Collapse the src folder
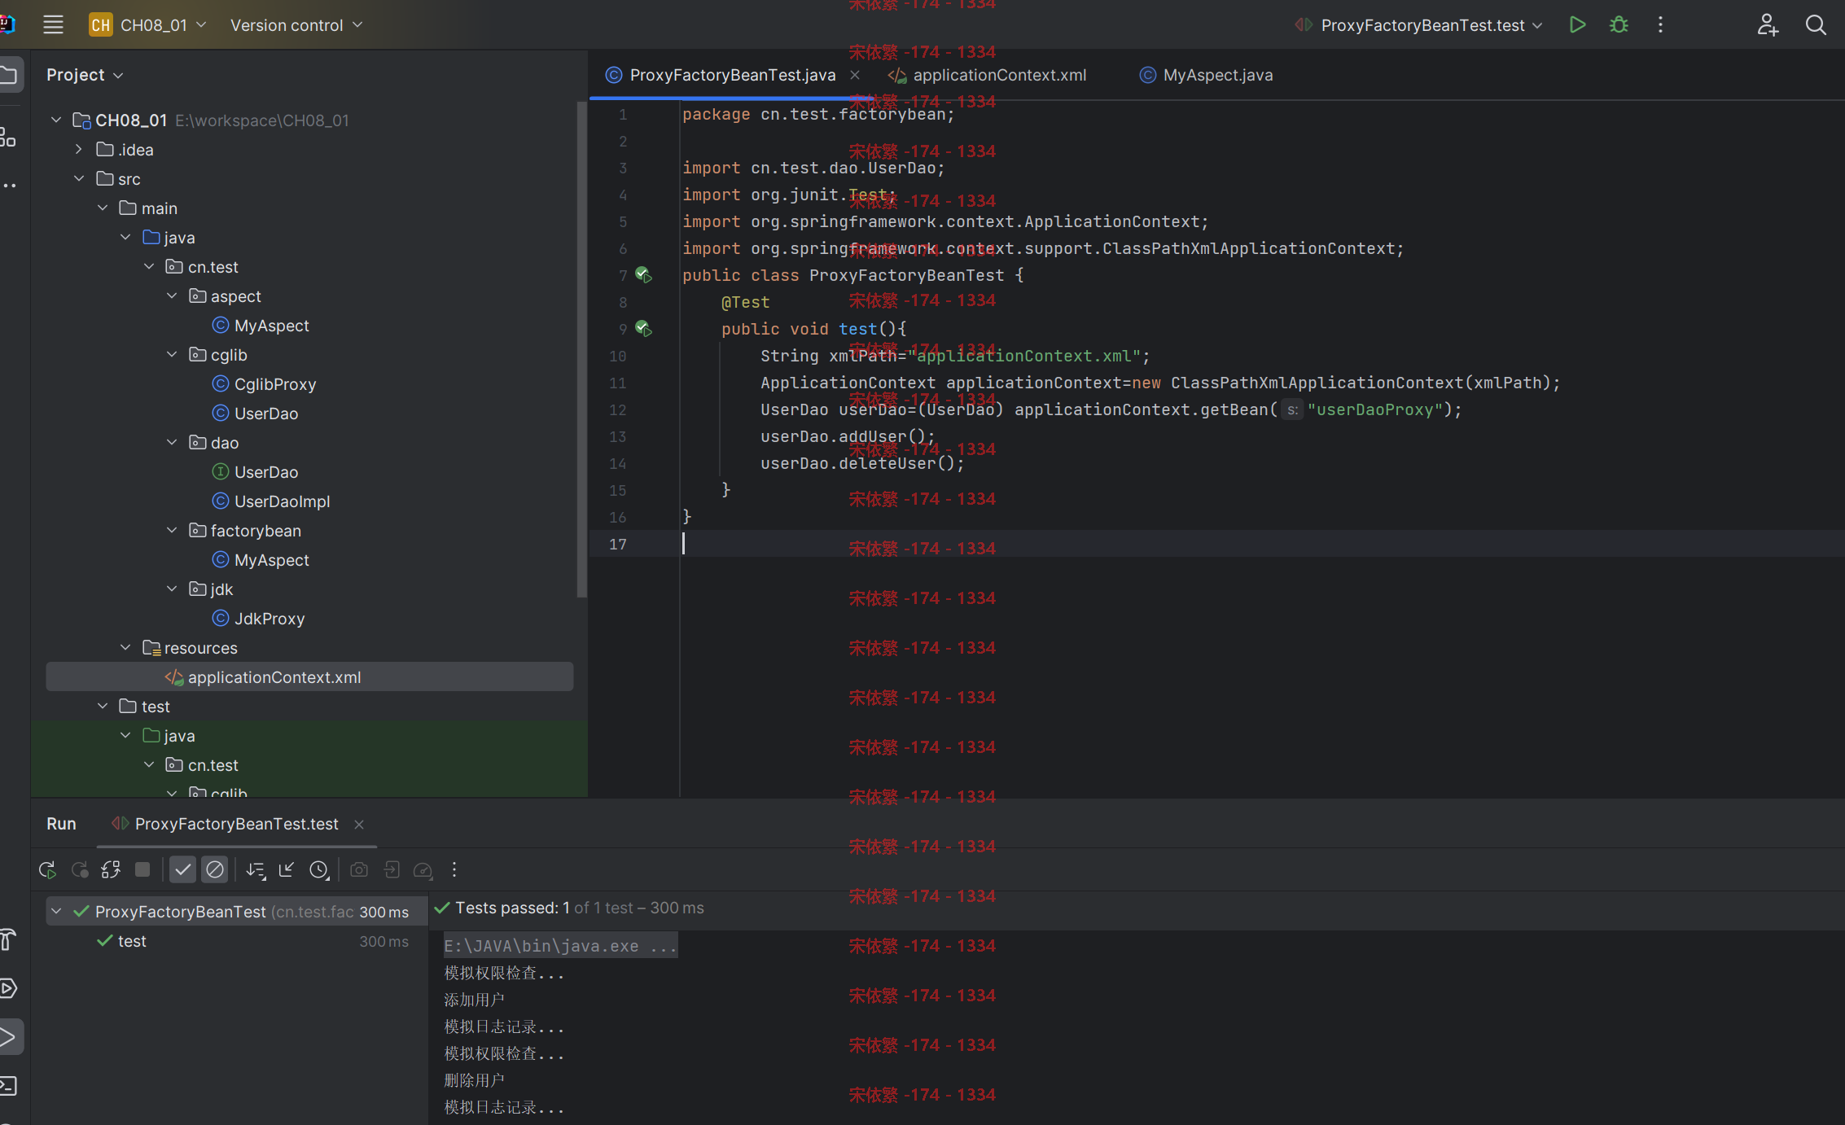Image resolution: width=1845 pixels, height=1125 pixels. [79, 179]
